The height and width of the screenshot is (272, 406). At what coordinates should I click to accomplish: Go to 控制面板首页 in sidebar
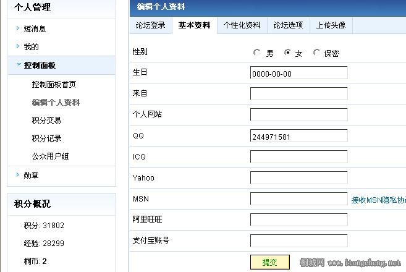(54, 85)
